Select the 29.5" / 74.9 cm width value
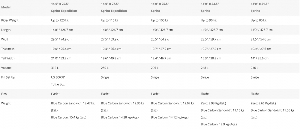Screen dimensions: 300x129 click(61, 39)
